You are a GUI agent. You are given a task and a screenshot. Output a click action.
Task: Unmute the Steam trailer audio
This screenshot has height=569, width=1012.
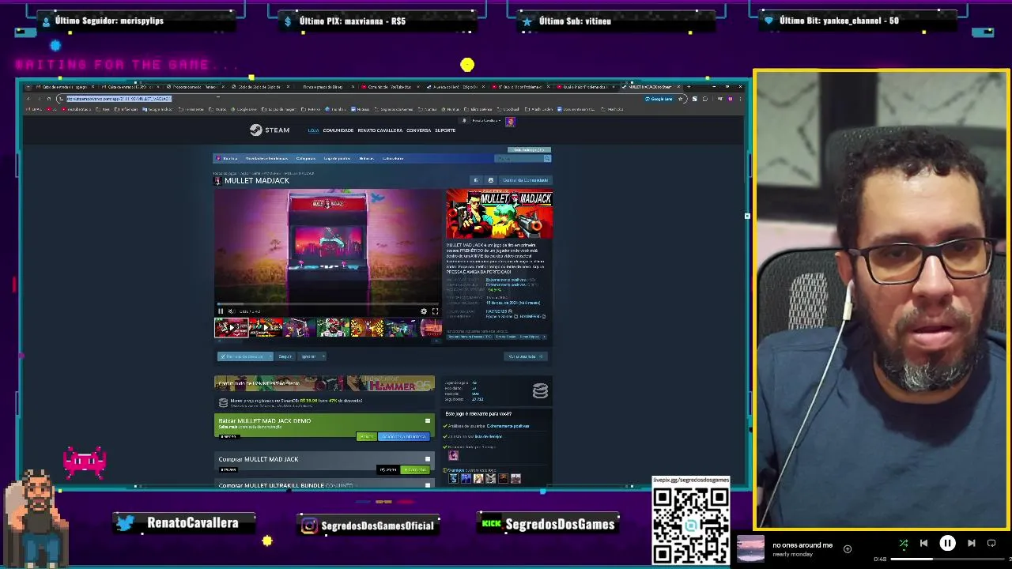click(x=231, y=311)
